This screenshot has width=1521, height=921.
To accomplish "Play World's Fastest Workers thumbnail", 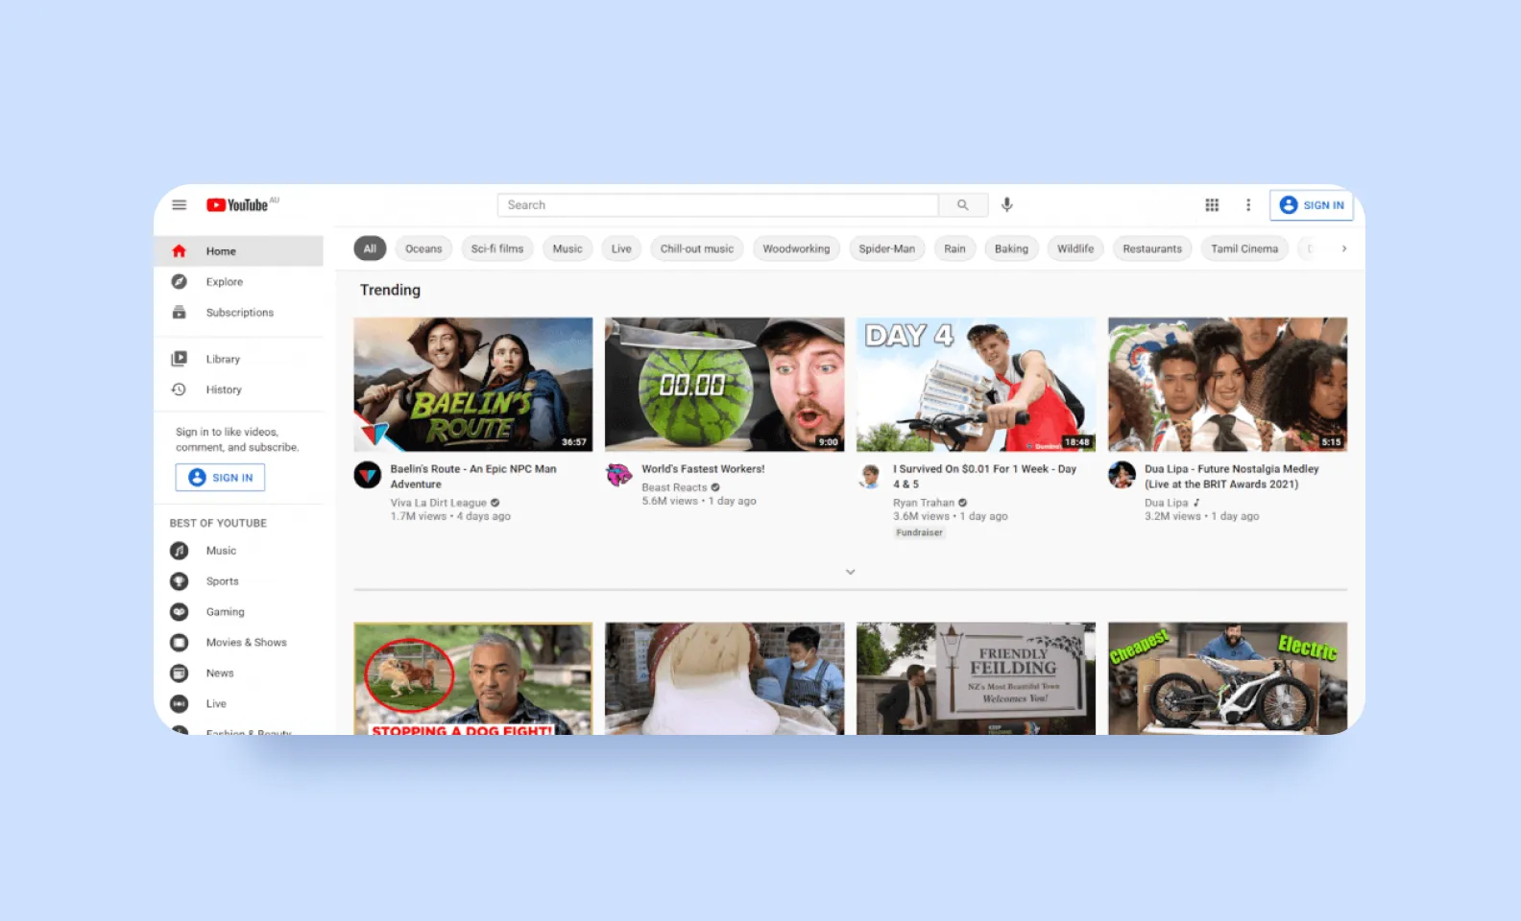I will coord(725,385).
